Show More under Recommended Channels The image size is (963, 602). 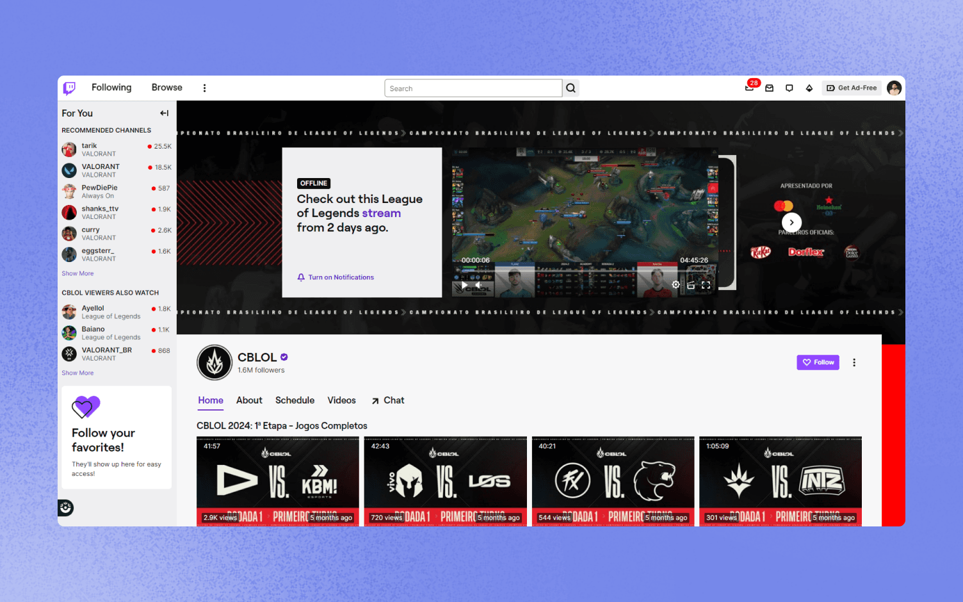click(77, 273)
